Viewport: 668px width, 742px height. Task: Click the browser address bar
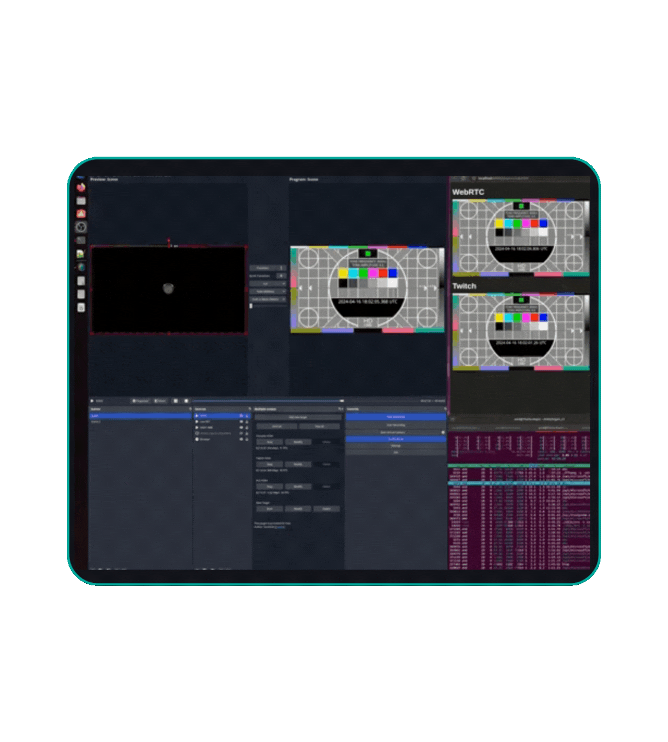(531, 178)
